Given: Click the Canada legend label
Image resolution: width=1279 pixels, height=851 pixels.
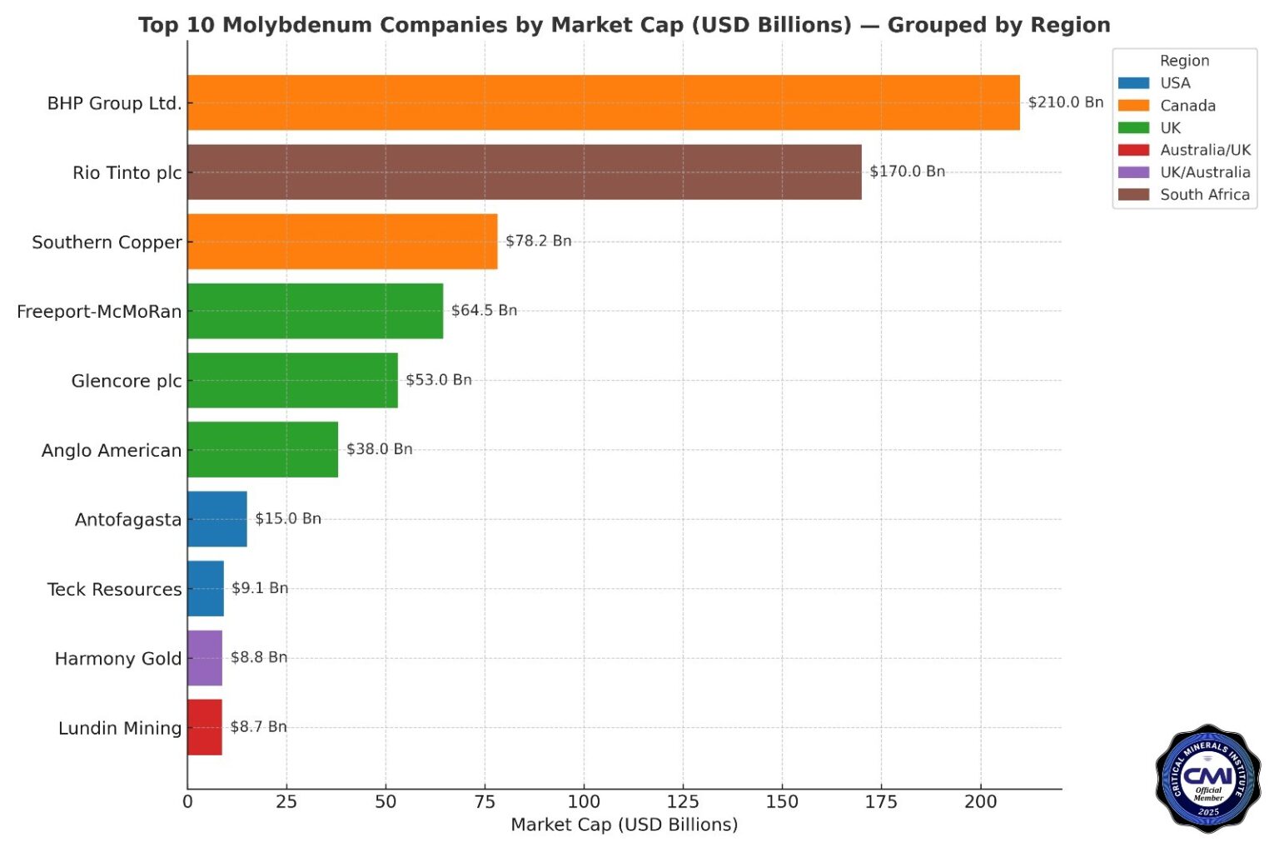Looking at the screenshot, I should coord(1188,106).
